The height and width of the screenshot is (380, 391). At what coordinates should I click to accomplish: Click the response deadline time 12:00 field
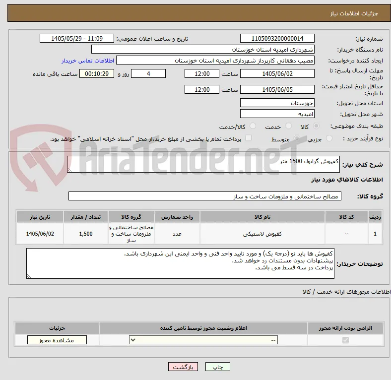[202, 73]
